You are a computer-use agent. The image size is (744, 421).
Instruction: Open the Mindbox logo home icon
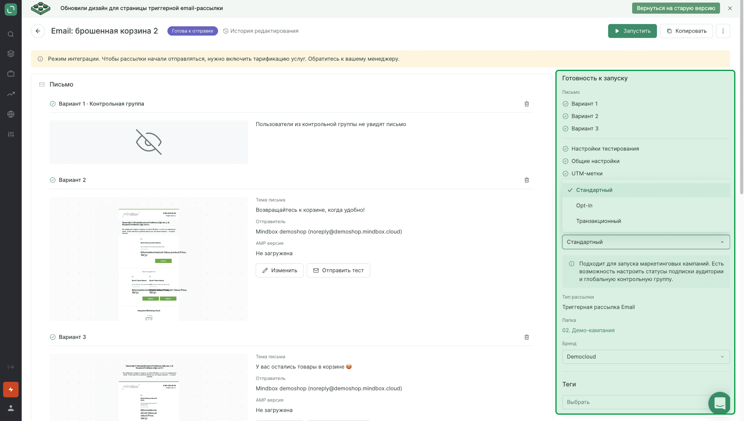point(11,9)
